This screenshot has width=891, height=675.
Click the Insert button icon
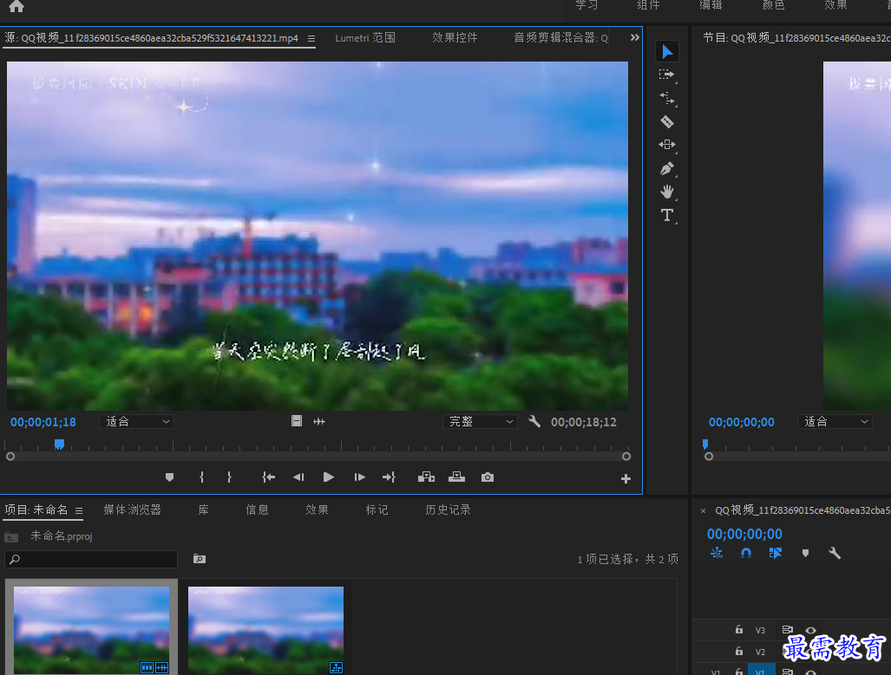426,477
